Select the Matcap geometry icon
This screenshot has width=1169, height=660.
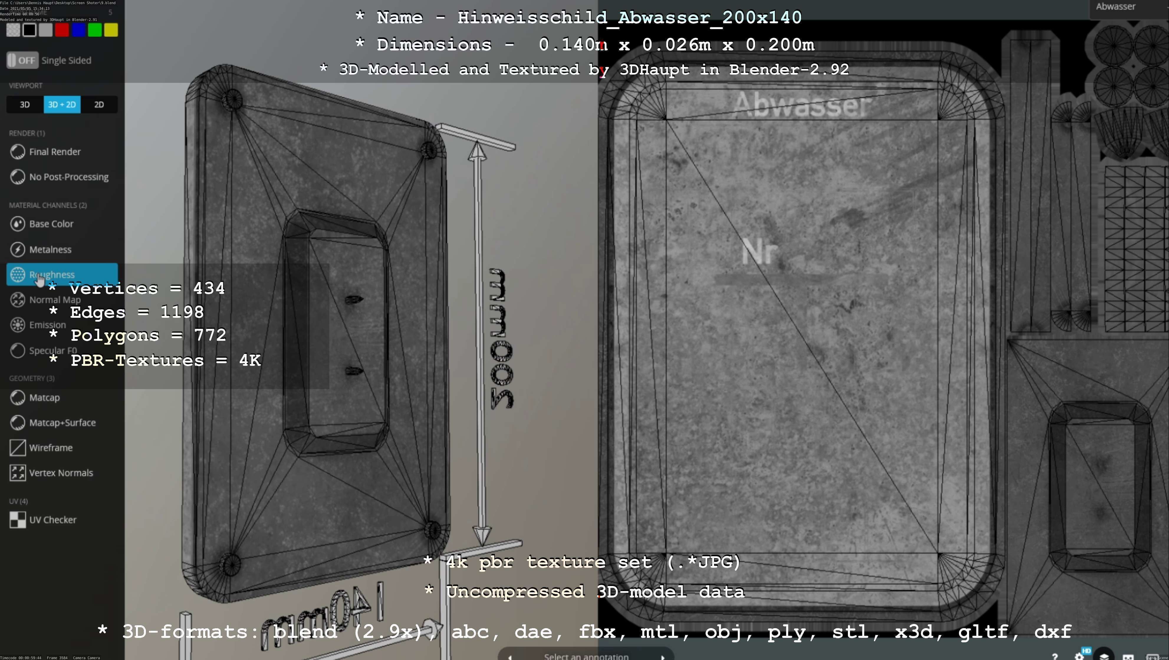[x=18, y=397]
